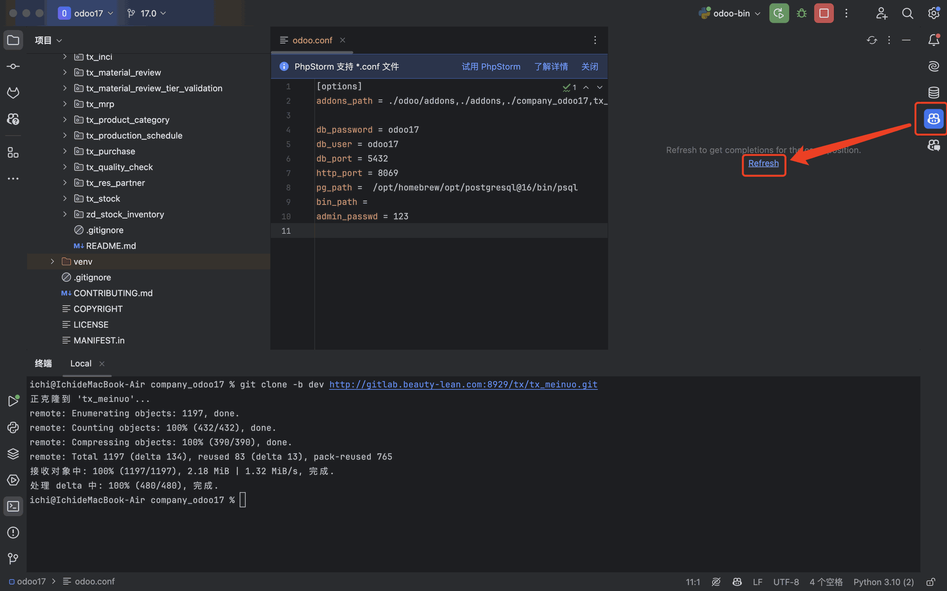Open the Project tool window folder icon
The width and height of the screenshot is (947, 591).
13,40
